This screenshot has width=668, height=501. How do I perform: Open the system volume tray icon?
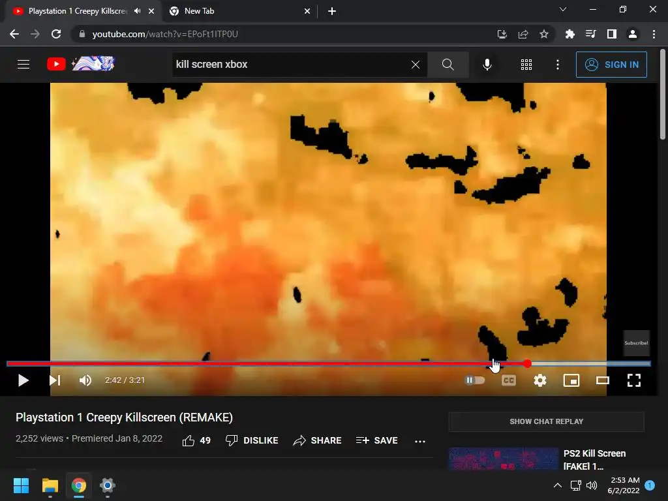pos(592,485)
